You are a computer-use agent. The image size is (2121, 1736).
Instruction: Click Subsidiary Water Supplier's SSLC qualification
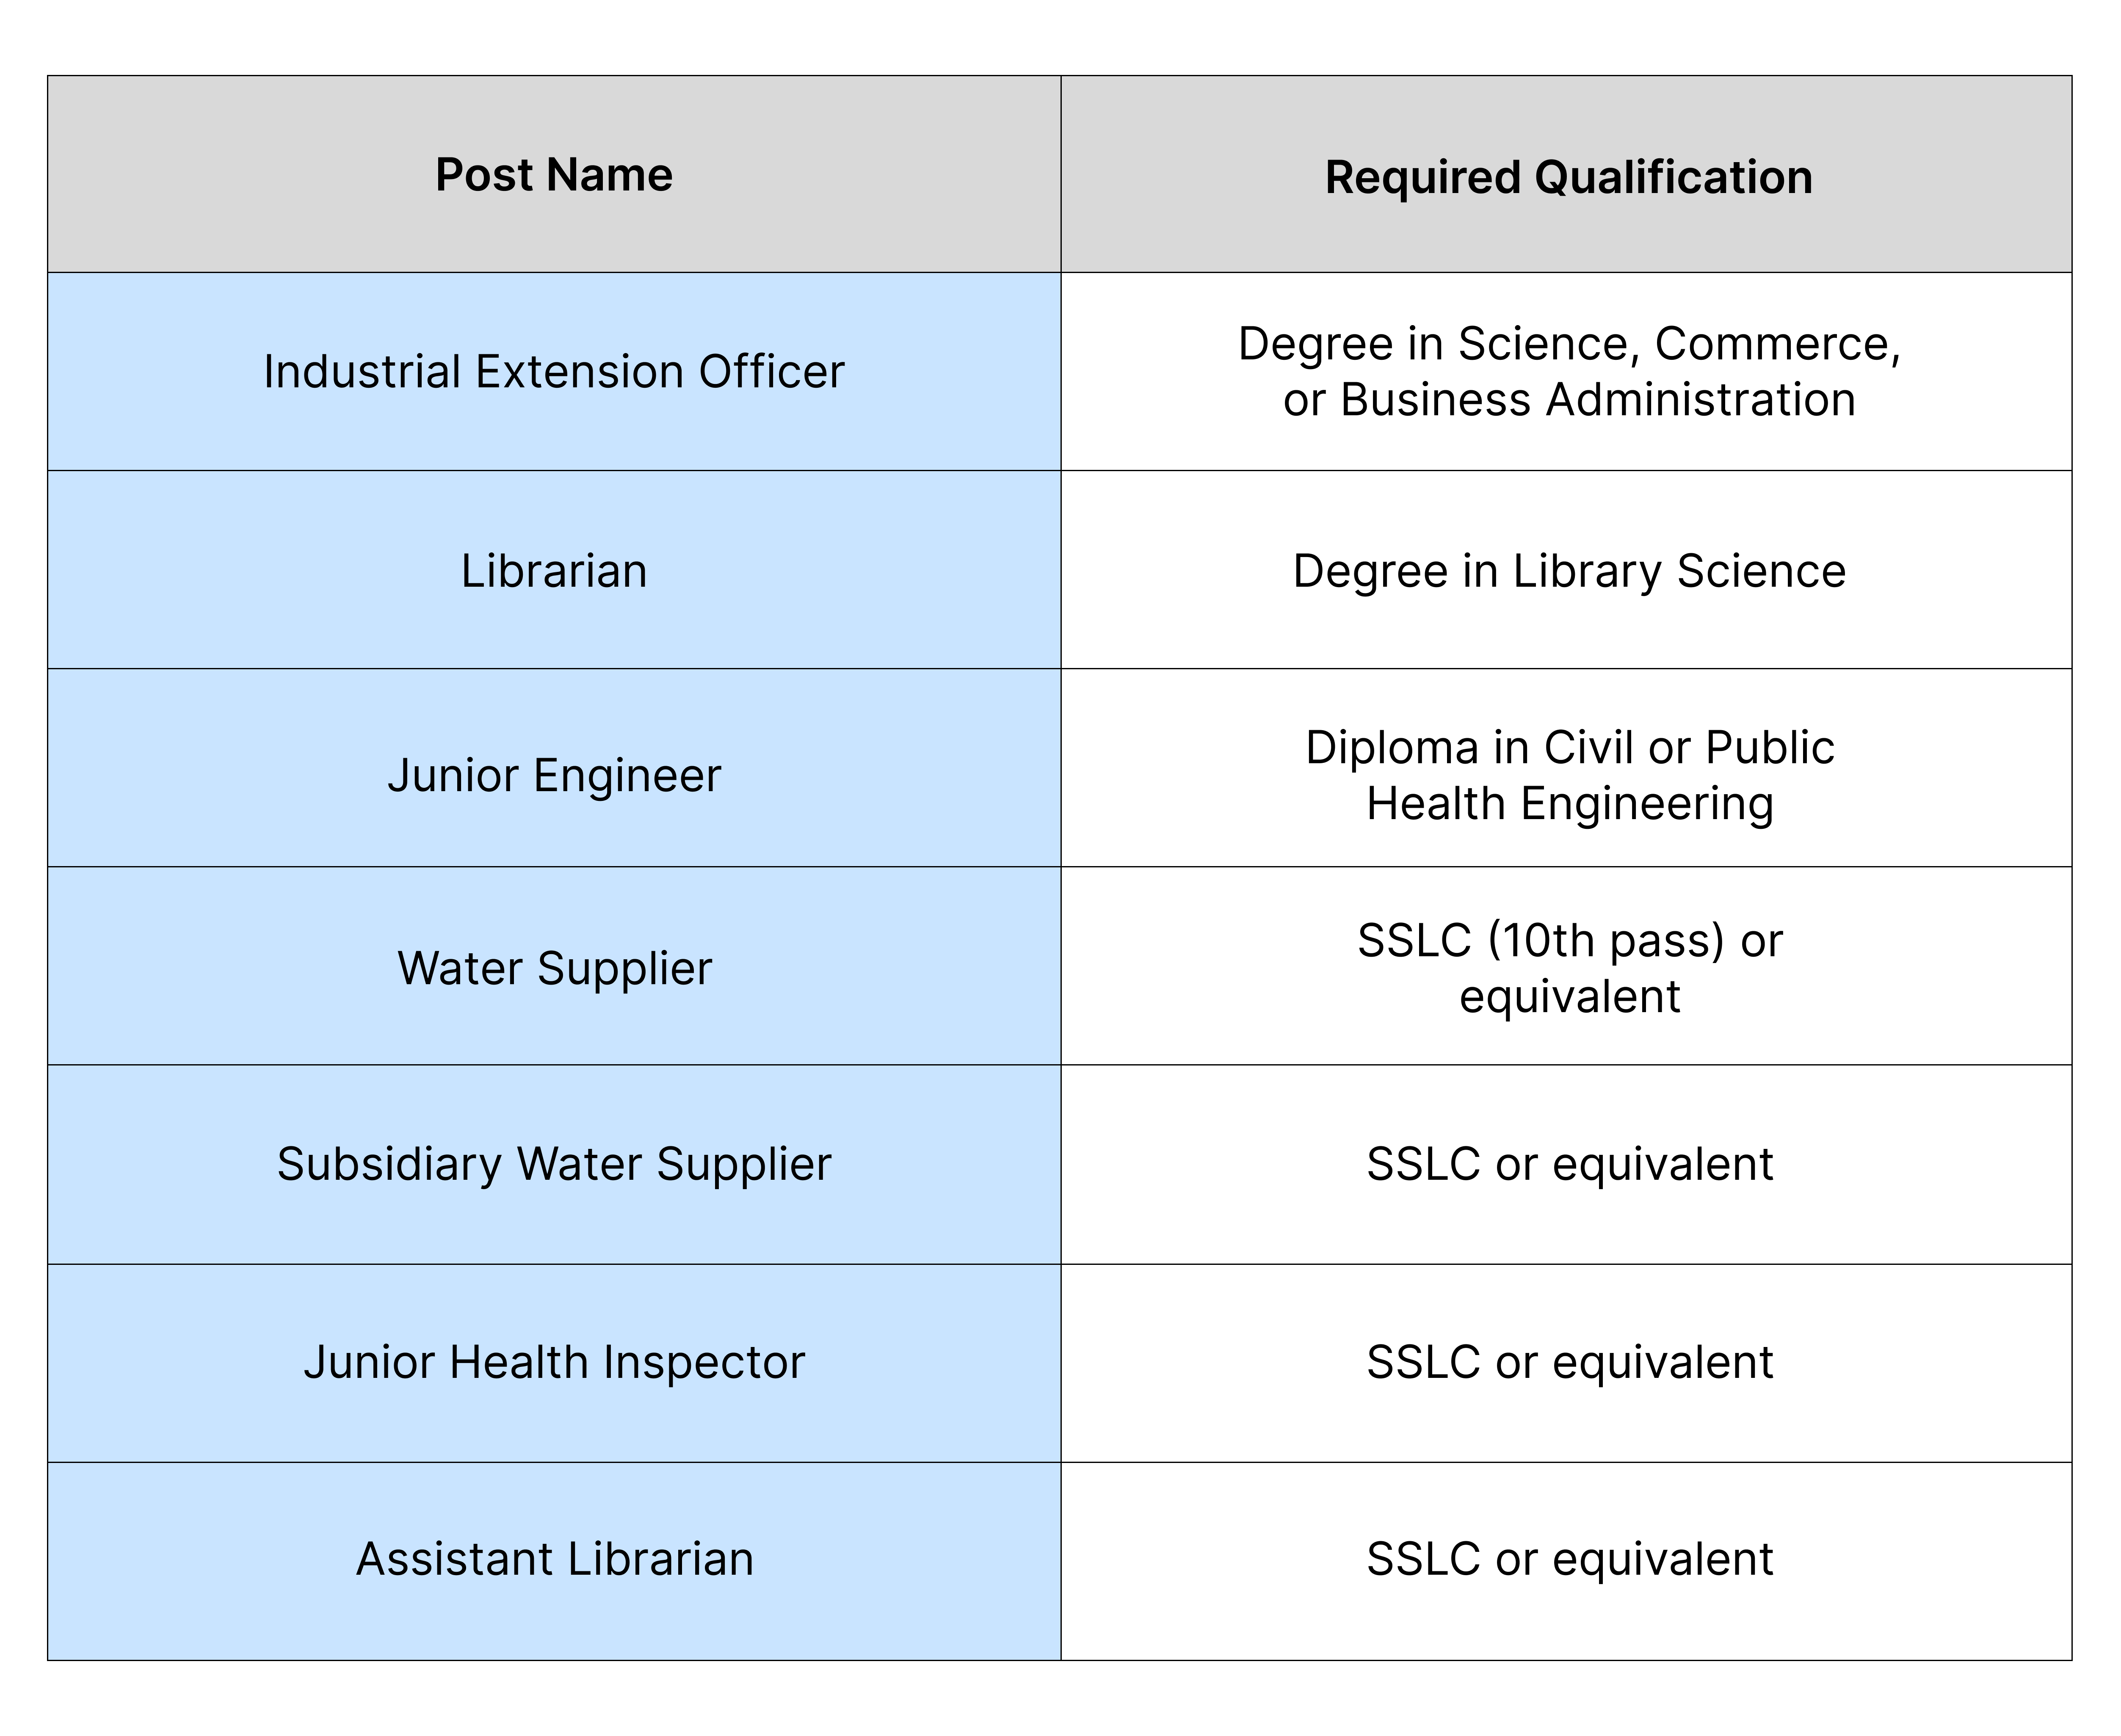coord(1566,1164)
